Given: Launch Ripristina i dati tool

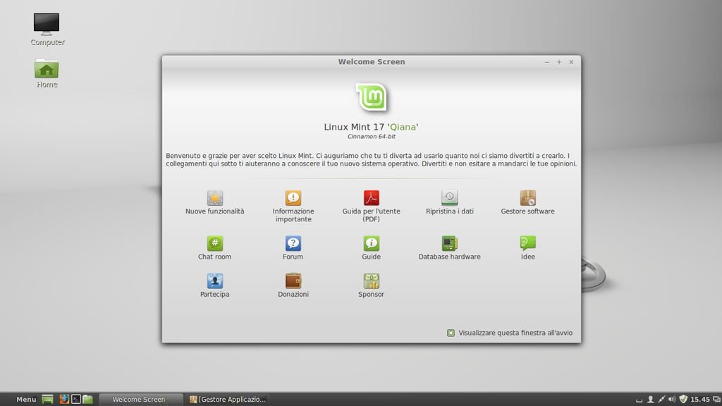Looking at the screenshot, I should 450,198.
